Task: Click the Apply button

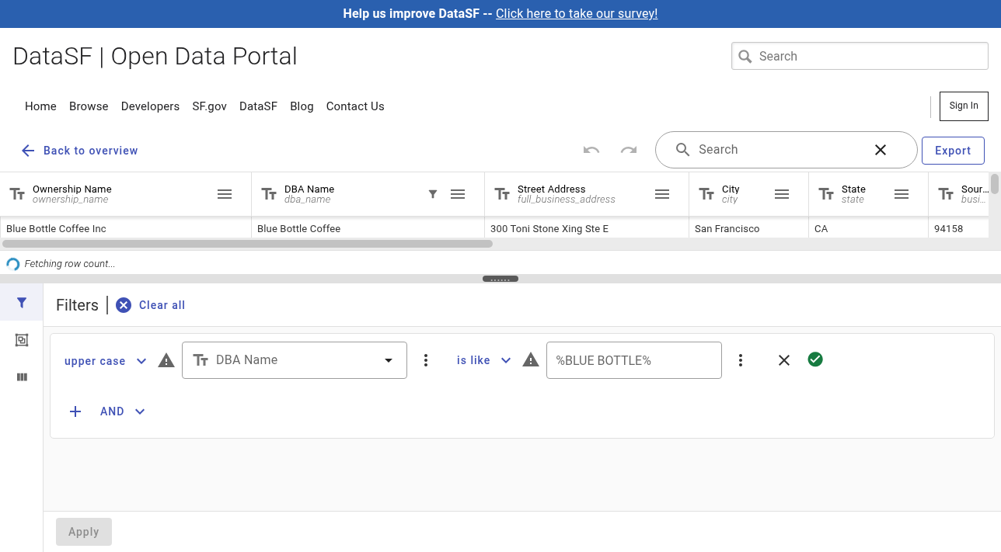Action: (x=84, y=532)
